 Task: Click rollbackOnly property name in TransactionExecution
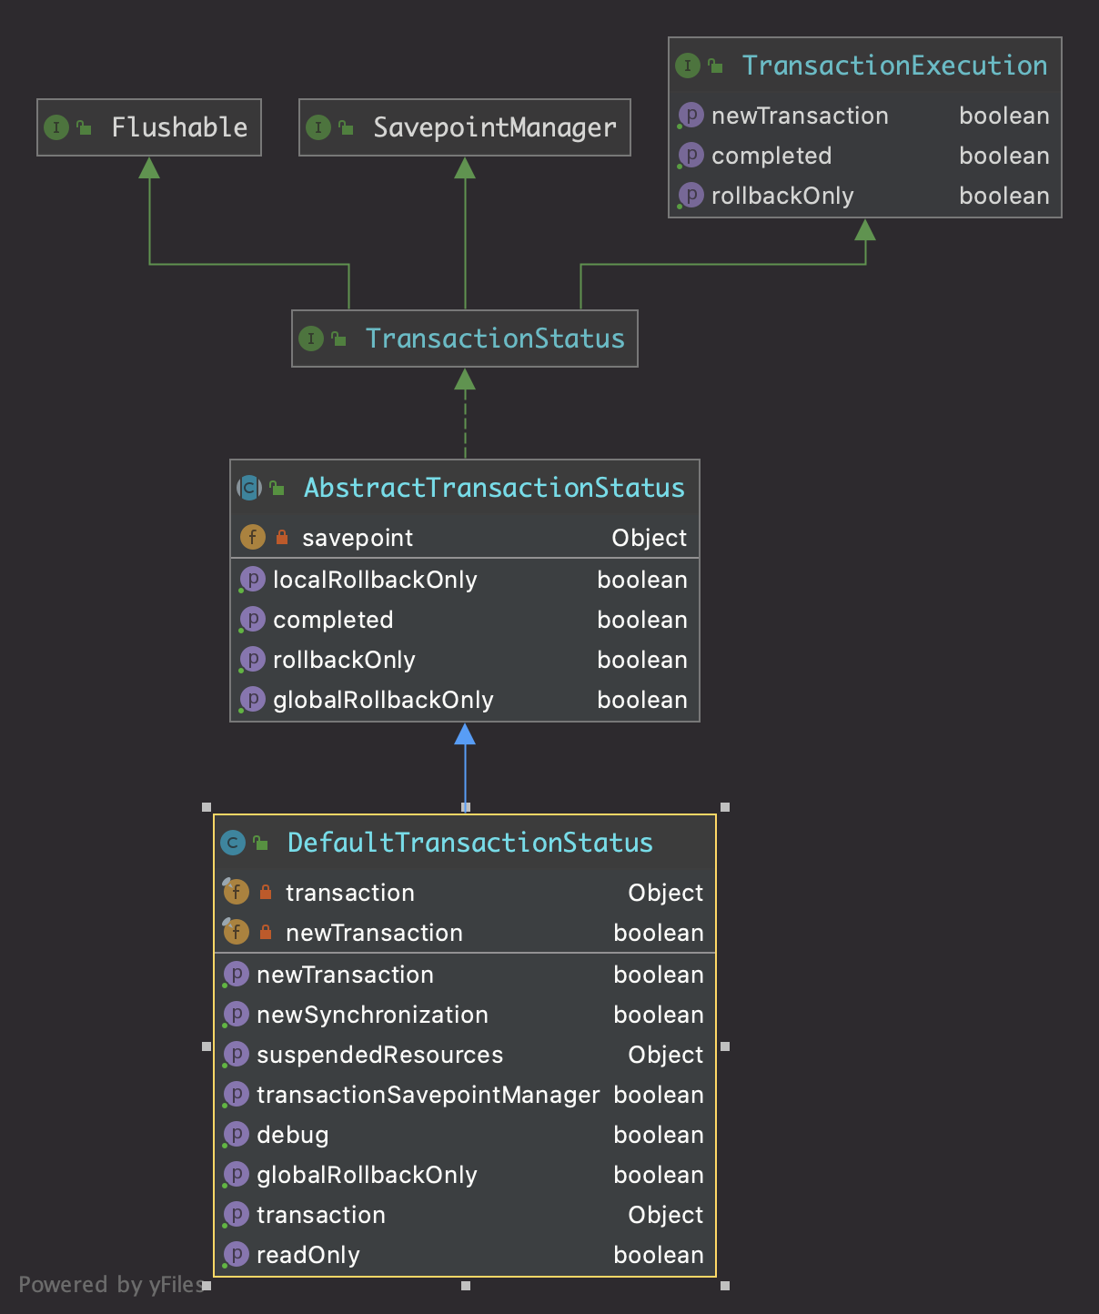782,196
